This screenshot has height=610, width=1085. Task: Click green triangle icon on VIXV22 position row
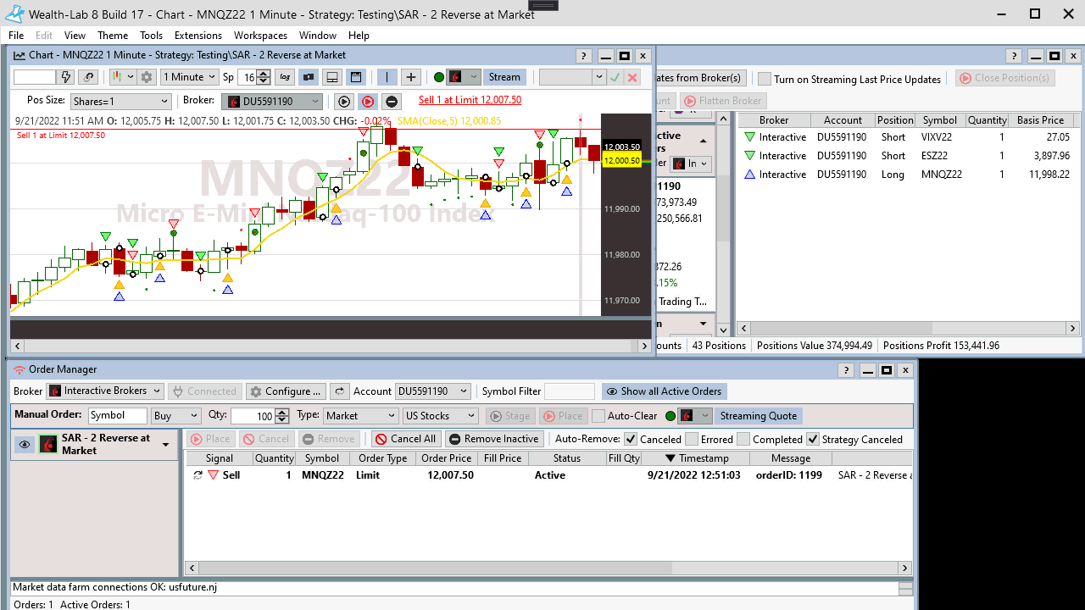coord(749,137)
